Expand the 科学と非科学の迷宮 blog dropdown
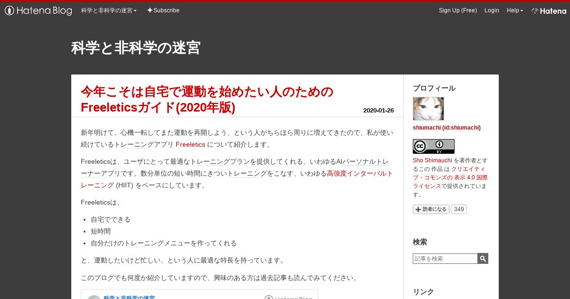The width and height of the screenshot is (570, 299). pyautogui.click(x=109, y=10)
